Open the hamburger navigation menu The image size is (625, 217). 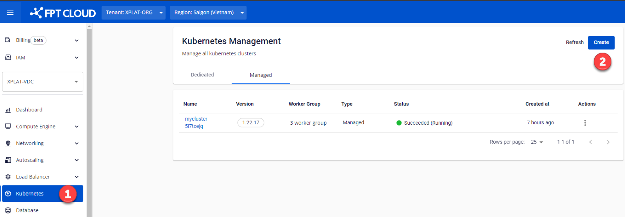click(10, 13)
